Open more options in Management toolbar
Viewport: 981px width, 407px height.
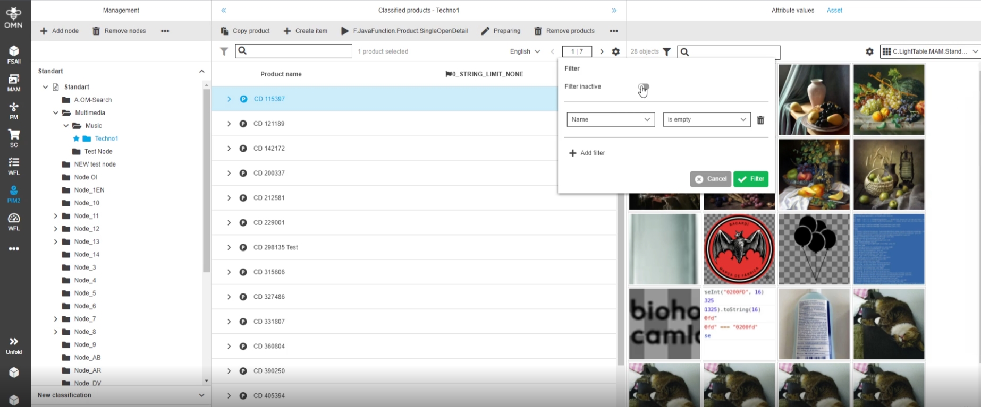click(165, 31)
